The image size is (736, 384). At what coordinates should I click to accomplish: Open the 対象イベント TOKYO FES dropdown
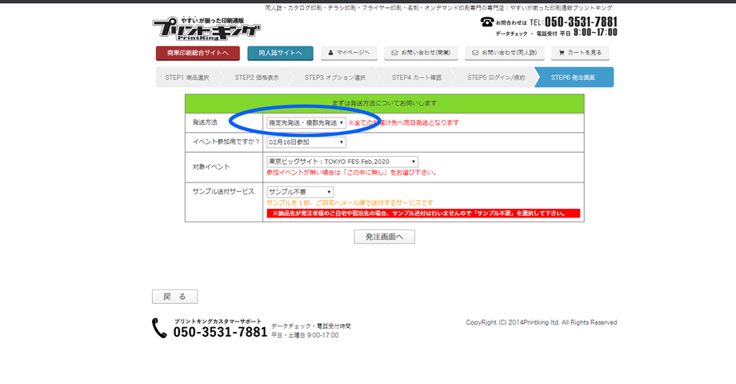pyautogui.click(x=342, y=162)
